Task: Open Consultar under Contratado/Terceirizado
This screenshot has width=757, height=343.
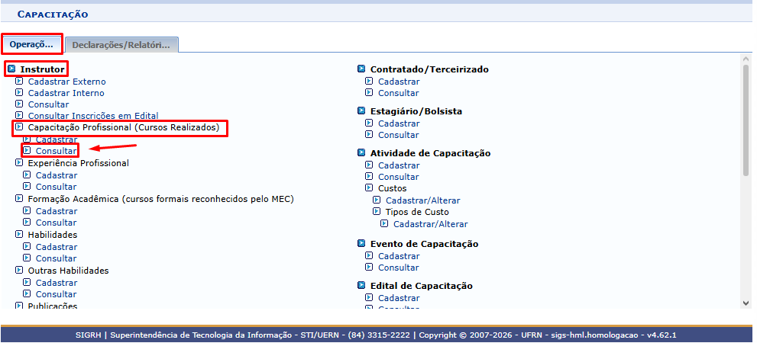Action: click(398, 93)
